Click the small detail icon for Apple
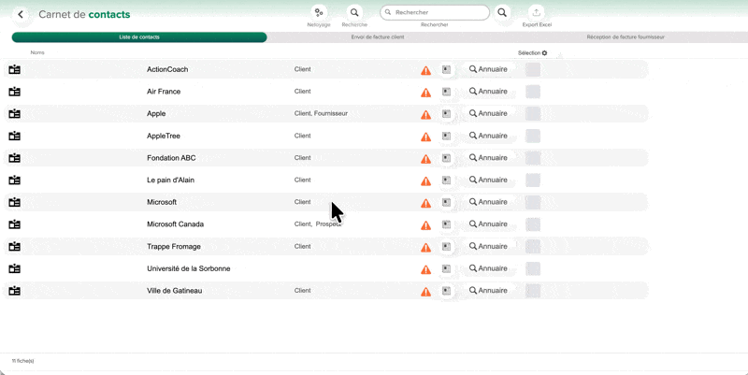Image resolution: width=748 pixels, height=375 pixels. 447,113
